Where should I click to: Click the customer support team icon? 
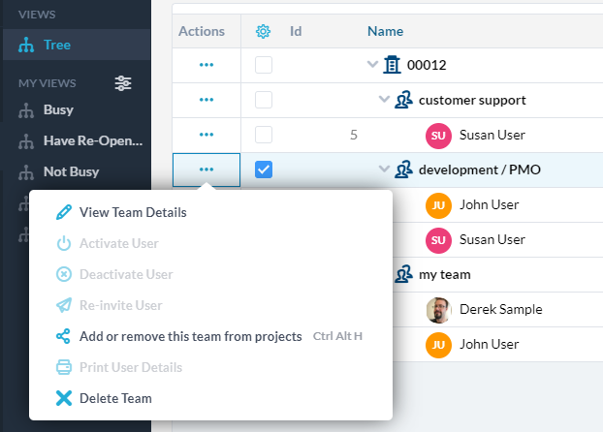[404, 100]
